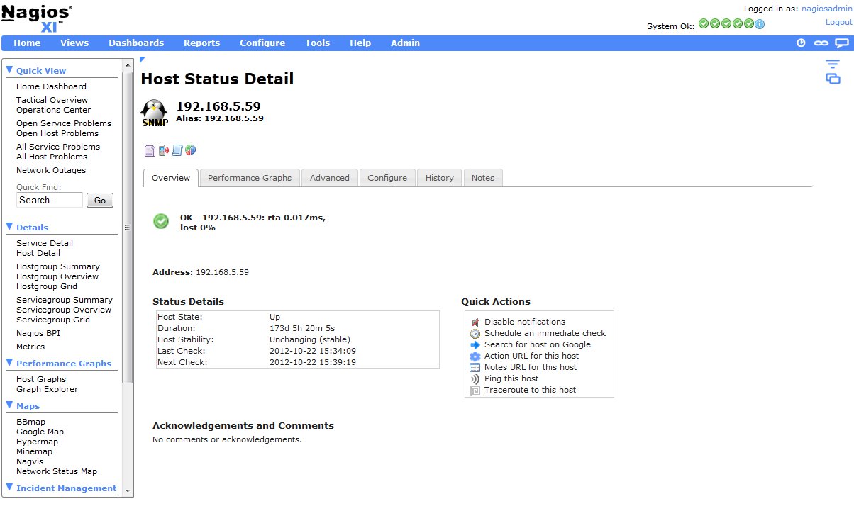Open the Tools menu

[x=318, y=43]
